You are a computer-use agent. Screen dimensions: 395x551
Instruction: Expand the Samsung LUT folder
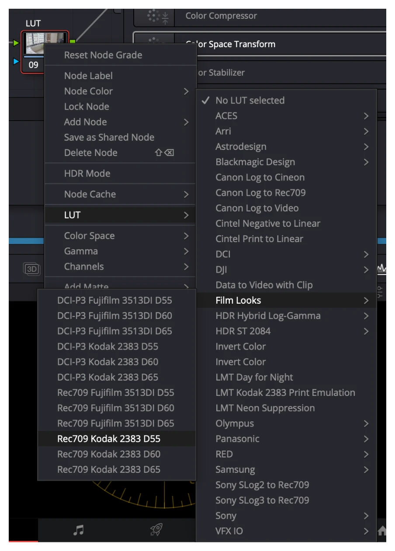286,470
